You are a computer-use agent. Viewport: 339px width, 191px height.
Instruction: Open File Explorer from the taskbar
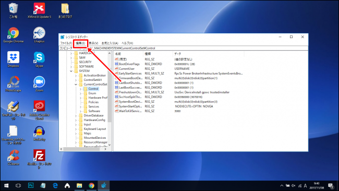click(79, 186)
